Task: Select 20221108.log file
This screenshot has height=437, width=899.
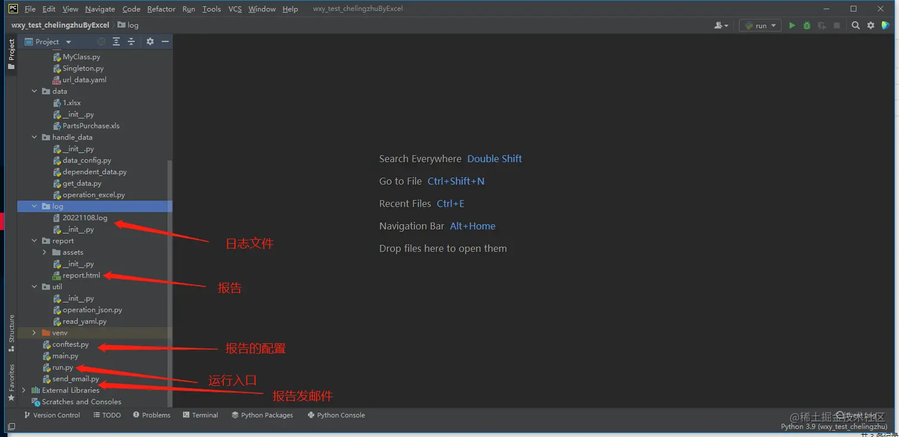Action: [85, 218]
